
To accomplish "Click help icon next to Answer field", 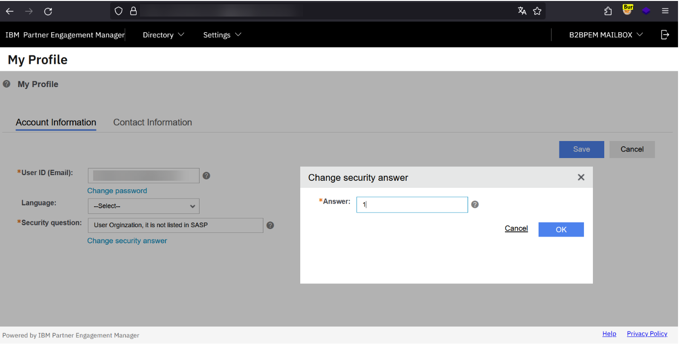I will pyautogui.click(x=475, y=204).
